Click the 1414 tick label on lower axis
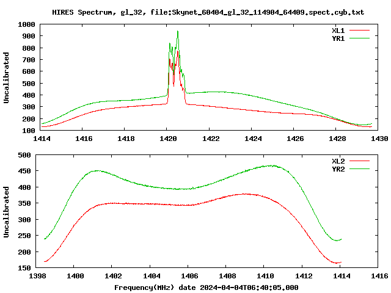The height and width of the screenshot is (293, 391). point(342,276)
